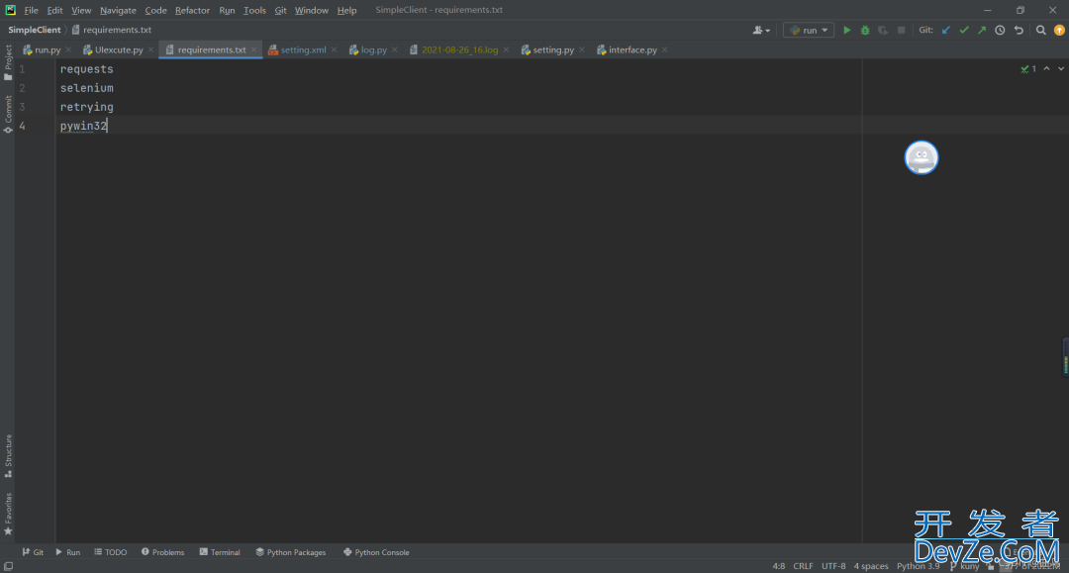Click the grey Stop square button
Viewport: 1069px width, 573px height.
(x=902, y=30)
